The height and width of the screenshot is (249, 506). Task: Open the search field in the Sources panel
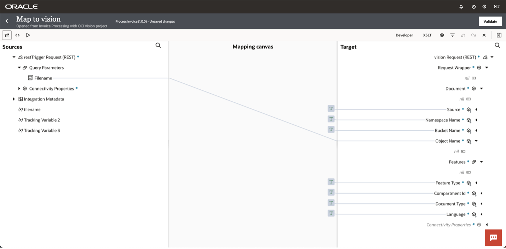pos(158,45)
